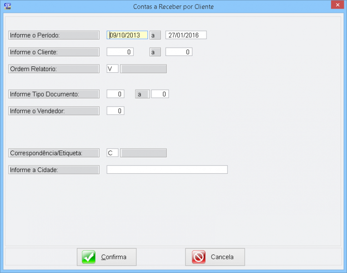Click the 'Informe o Período' label
347x273 pixels.
[54, 35]
